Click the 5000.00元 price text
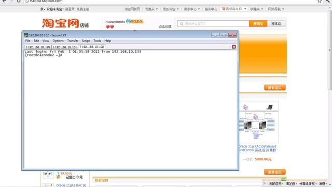 point(263,159)
